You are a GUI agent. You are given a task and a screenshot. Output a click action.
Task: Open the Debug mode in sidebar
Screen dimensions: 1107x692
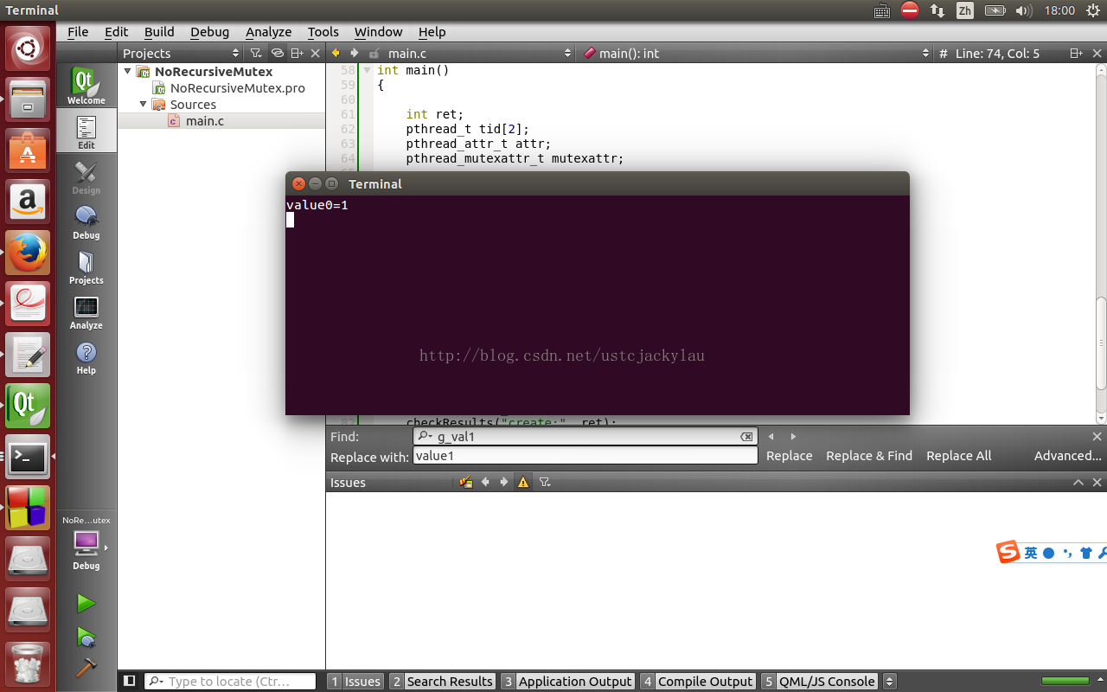pyautogui.click(x=86, y=221)
